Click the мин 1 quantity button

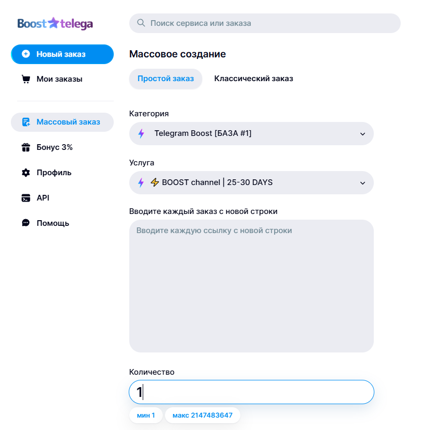tap(146, 415)
